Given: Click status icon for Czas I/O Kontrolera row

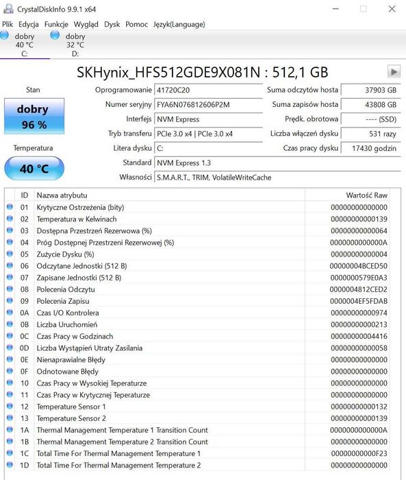Looking at the screenshot, I should coord(10,313).
